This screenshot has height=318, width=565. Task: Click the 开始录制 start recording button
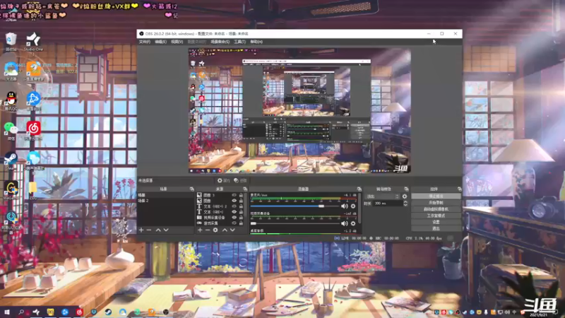click(436, 203)
